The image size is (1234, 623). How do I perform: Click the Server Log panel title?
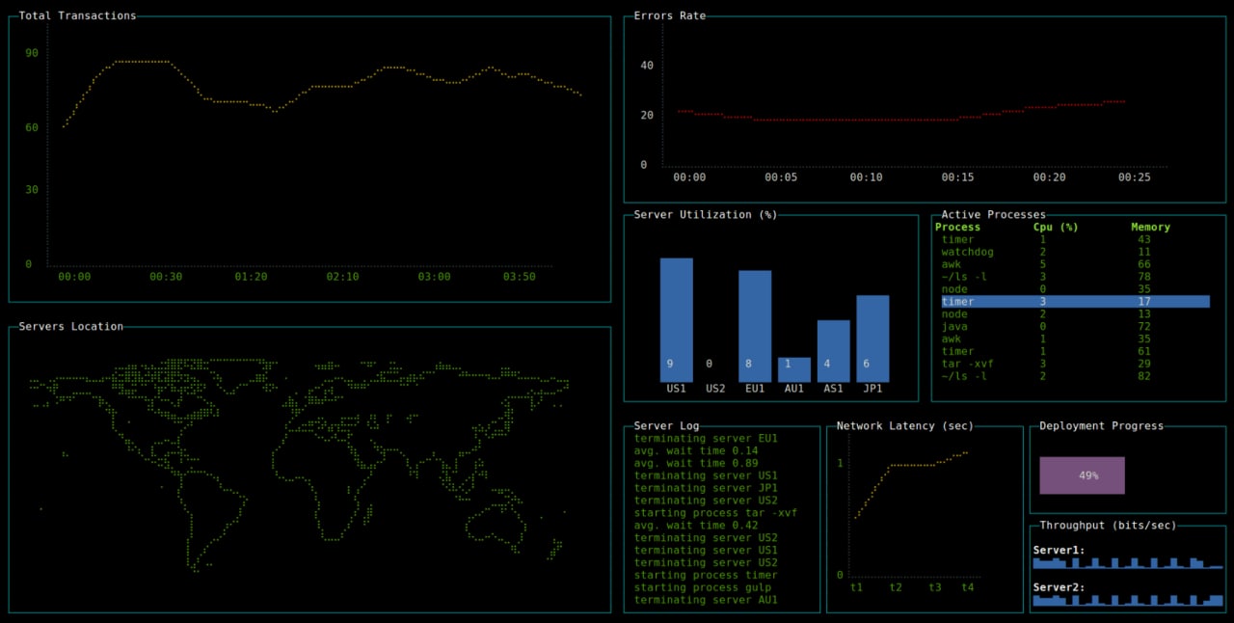click(x=667, y=425)
